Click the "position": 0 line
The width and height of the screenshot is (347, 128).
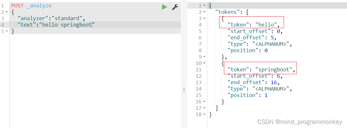pos(248,51)
